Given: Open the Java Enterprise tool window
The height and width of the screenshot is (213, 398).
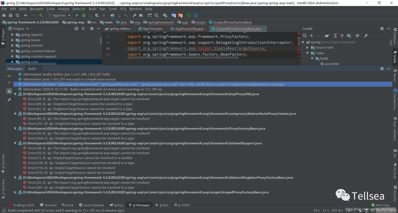Looking at the screenshot, I should 92,205.
